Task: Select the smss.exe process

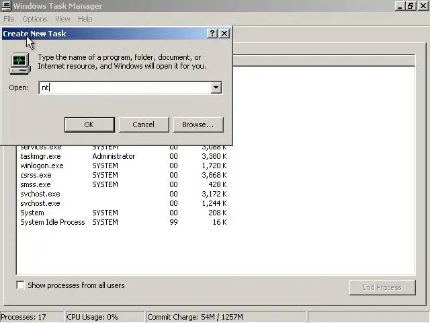Action: click(x=124, y=184)
